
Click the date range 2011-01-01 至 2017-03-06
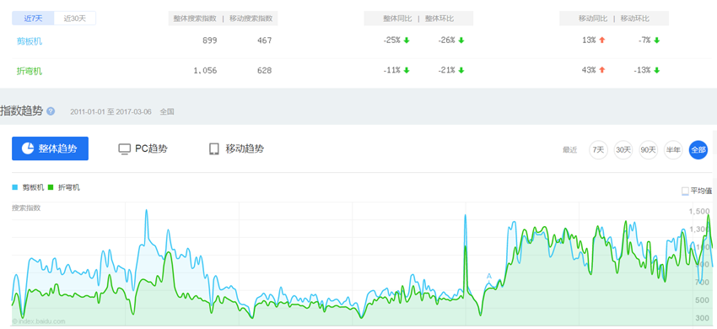coord(111,111)
